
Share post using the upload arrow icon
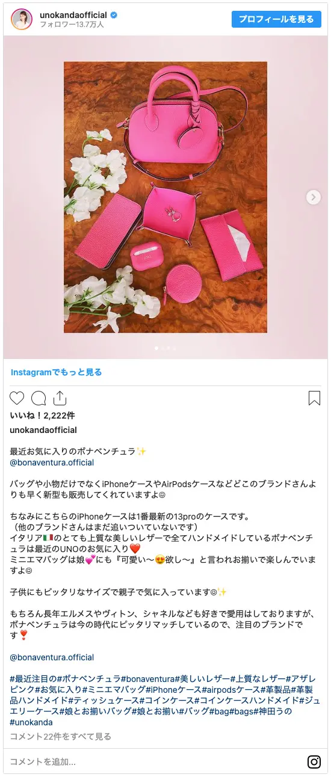[60, 398]
